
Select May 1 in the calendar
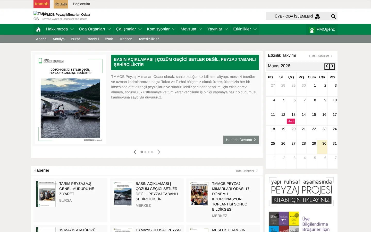[x=312, y=89]
